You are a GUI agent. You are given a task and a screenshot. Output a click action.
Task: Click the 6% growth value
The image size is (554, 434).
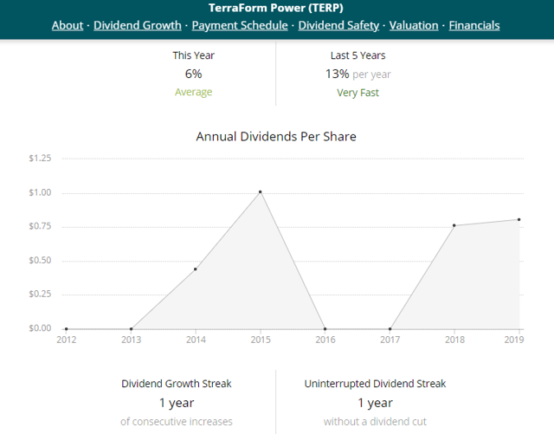point(193,74)
